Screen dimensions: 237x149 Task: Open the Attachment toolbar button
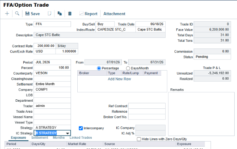click(x=114, y=14)
